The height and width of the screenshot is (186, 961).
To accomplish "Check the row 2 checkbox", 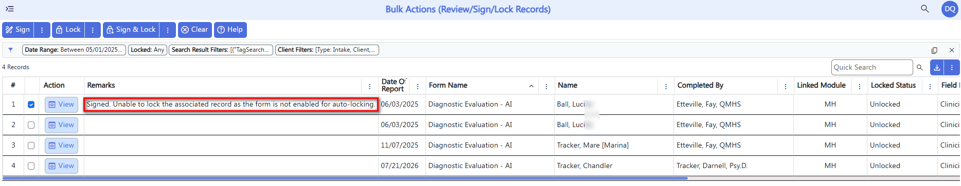I will (x=31, y=125).
